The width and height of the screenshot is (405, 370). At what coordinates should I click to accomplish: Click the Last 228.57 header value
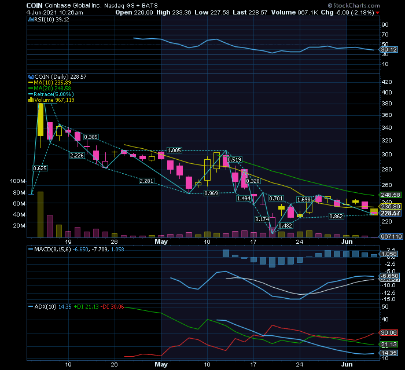tap(250, 12)
